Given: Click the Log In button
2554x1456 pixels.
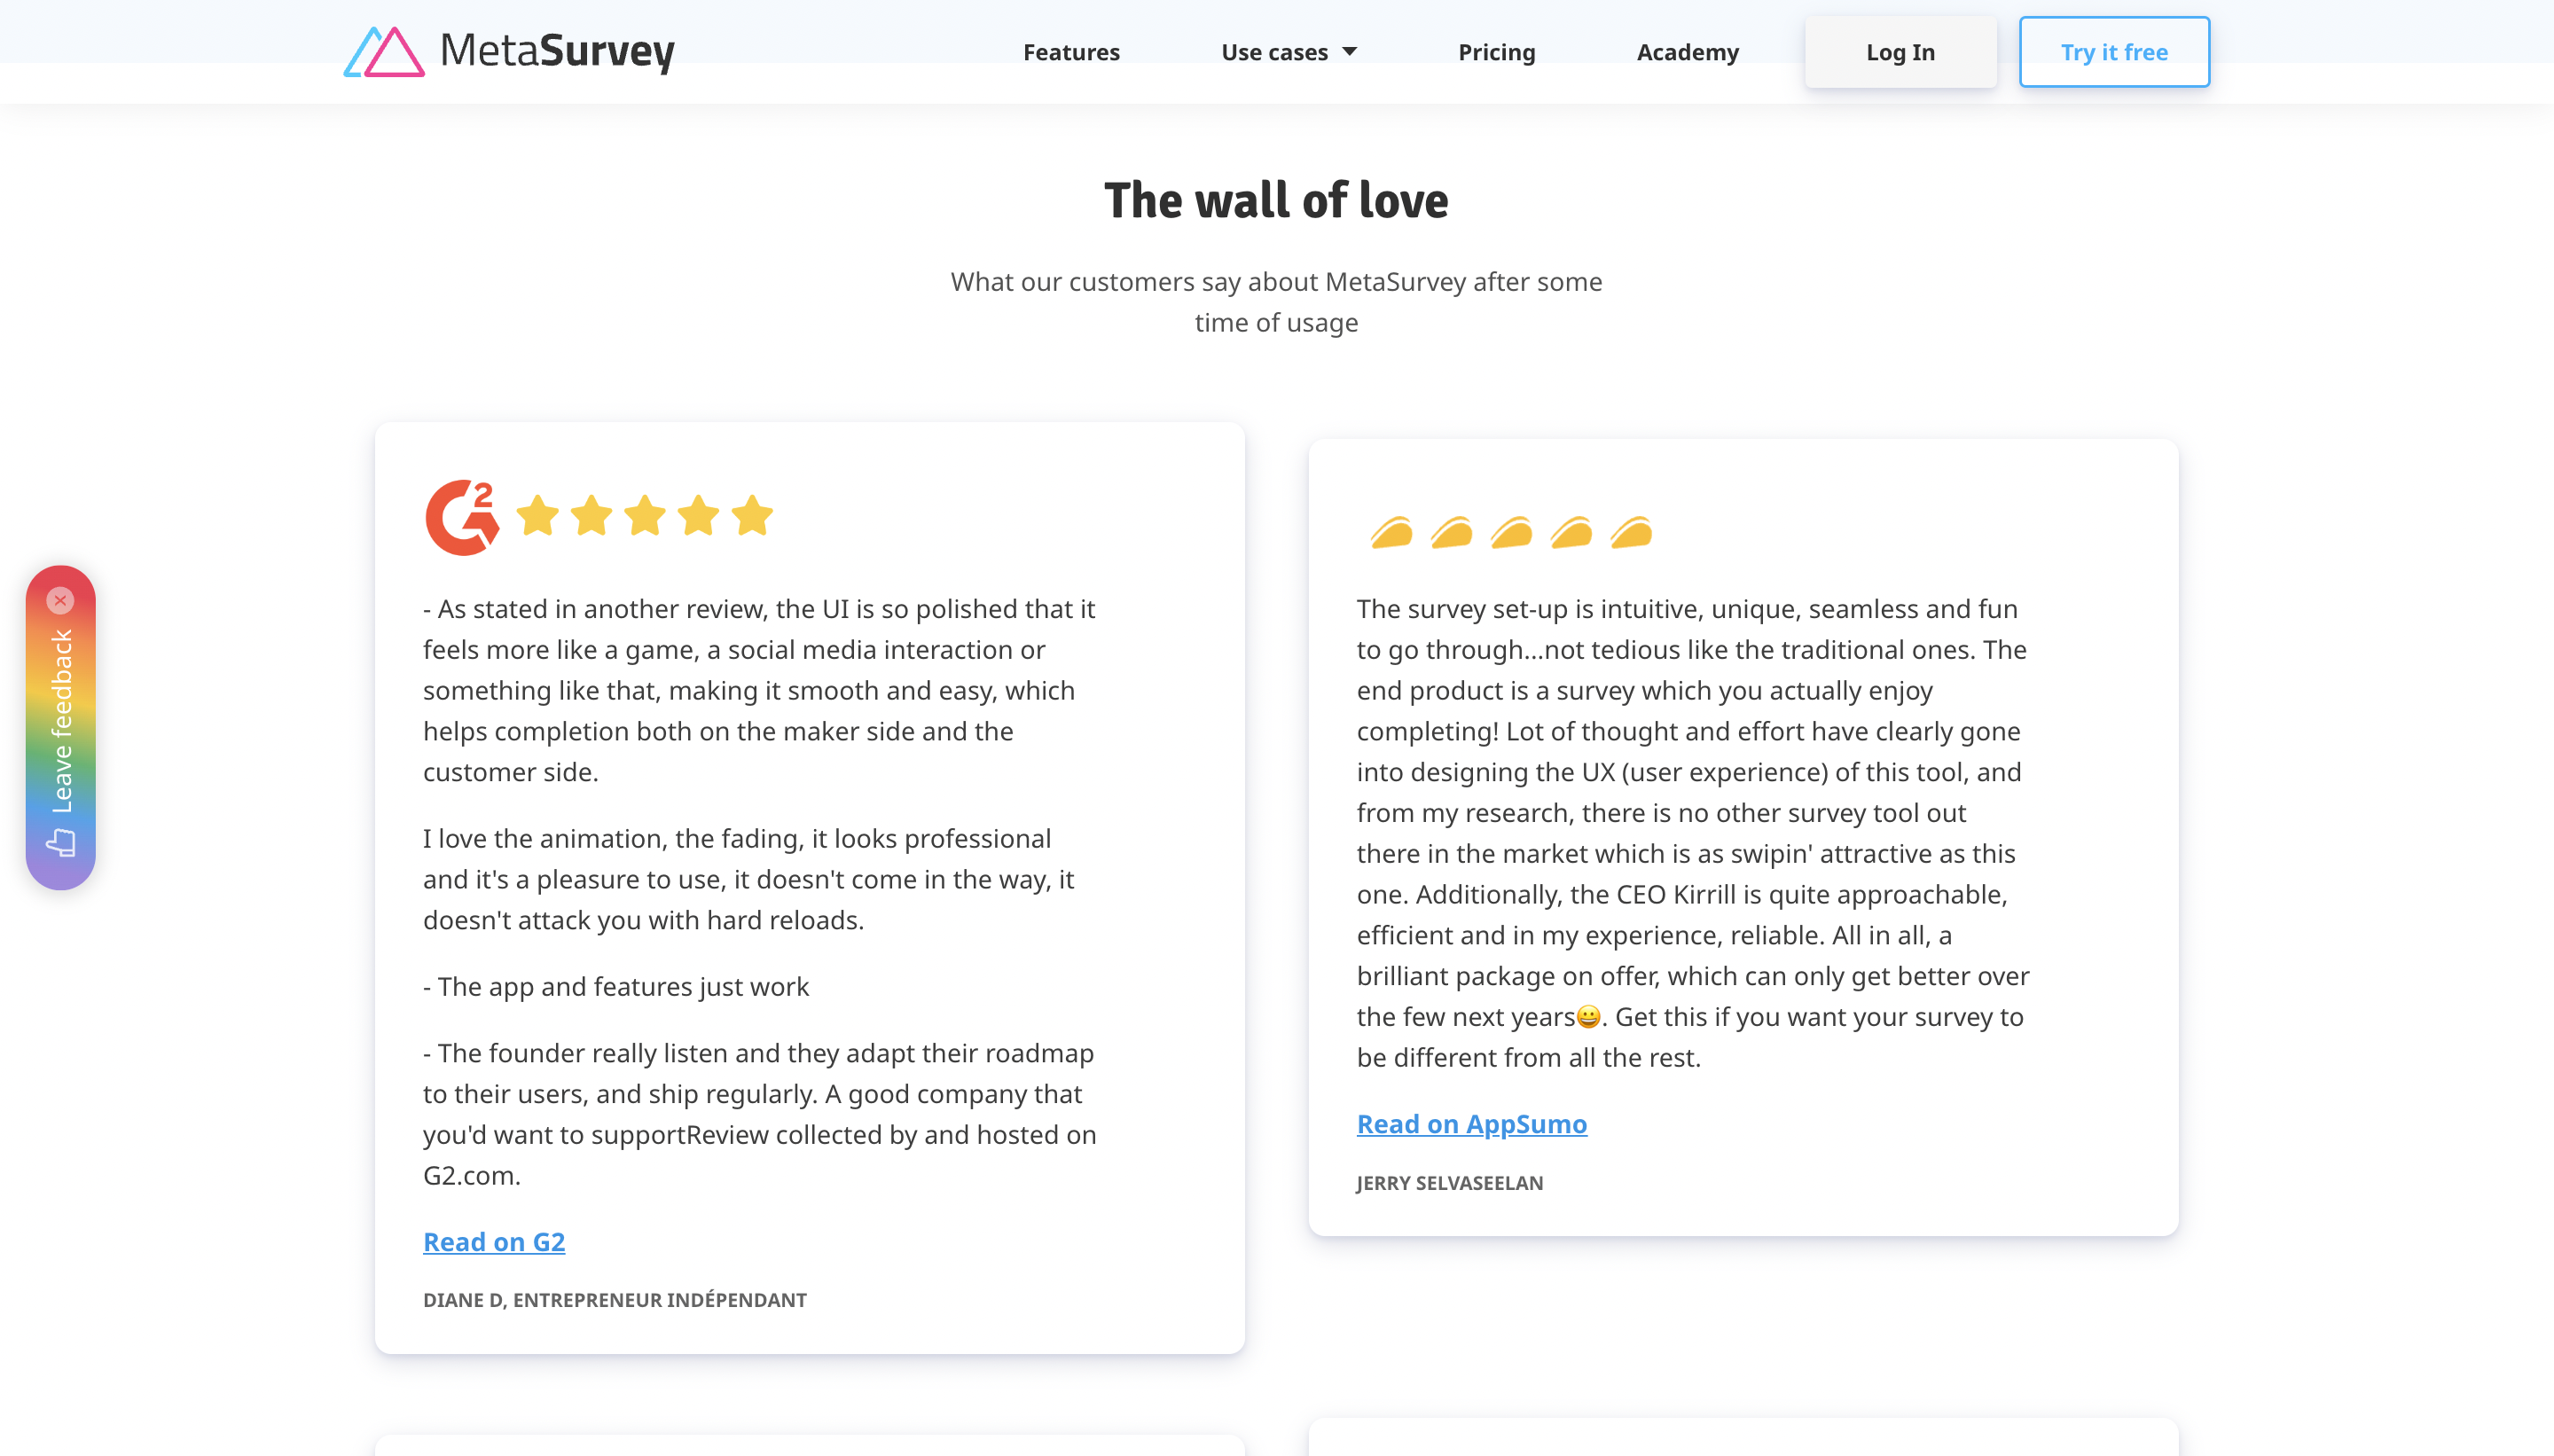Looking at the screenshot, I should (1900, 52).
